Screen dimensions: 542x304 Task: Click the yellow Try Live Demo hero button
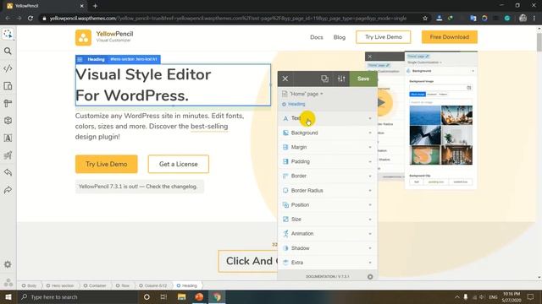click(x=107, y=164)
